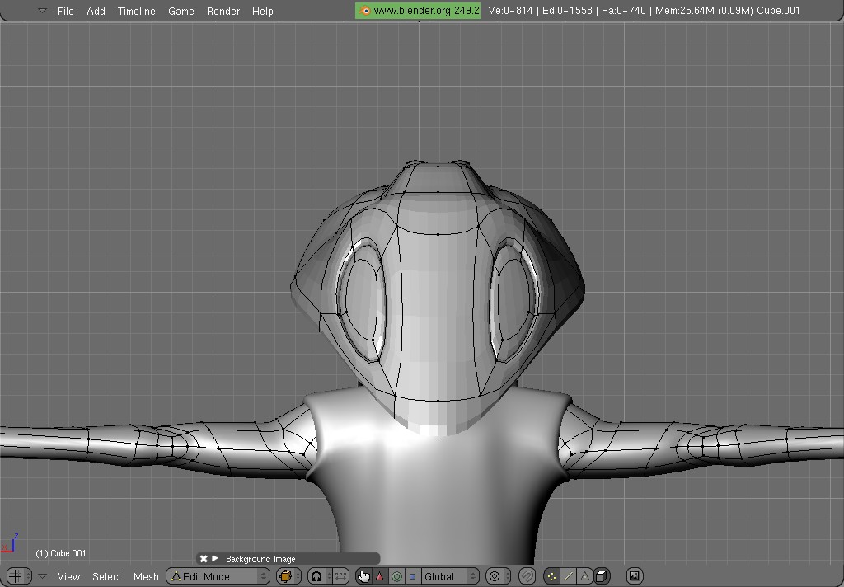844x587 pixels.
Task: Click the Background Image panel header
Action: [288, 558]
